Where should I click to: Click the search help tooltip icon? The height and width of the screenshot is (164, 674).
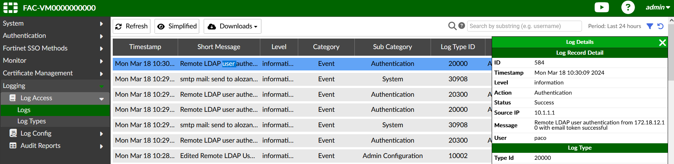(462, 26)
